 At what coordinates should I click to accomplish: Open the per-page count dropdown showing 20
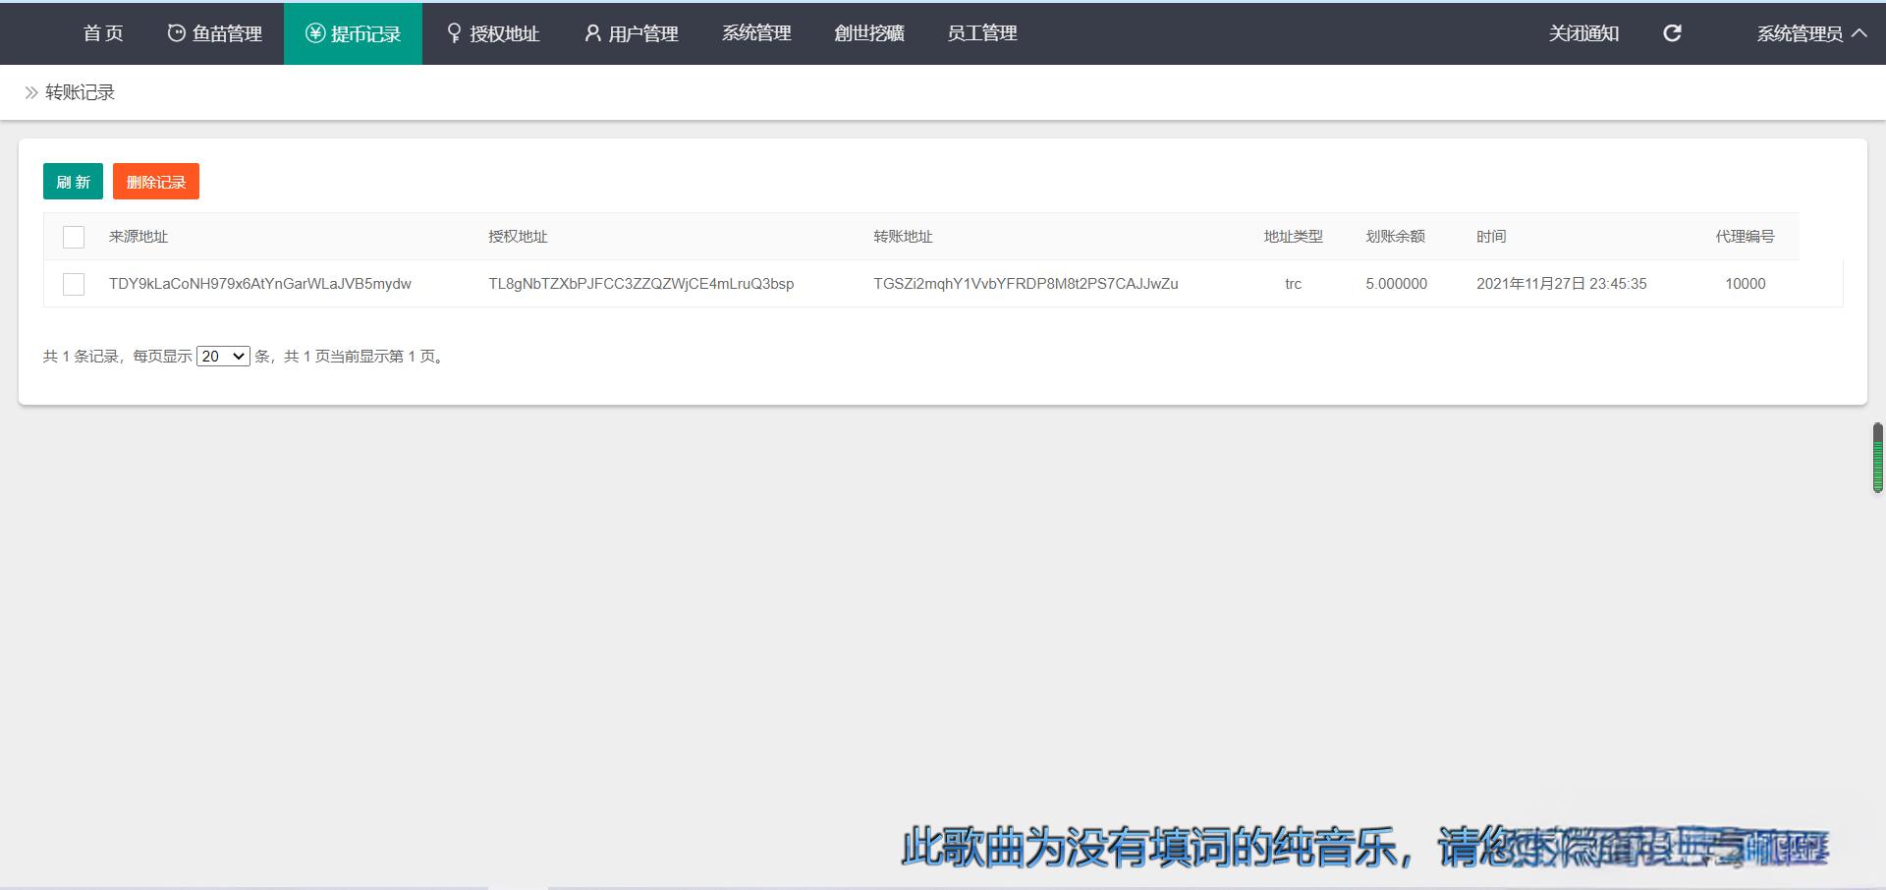coord(223,357)
